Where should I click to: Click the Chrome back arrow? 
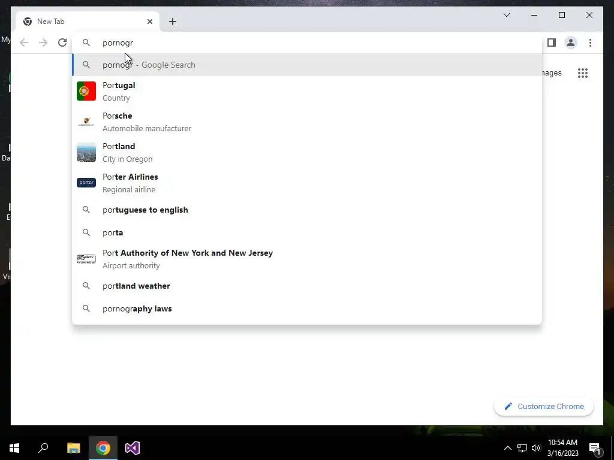pyautogui.click(x=24, y=43)
